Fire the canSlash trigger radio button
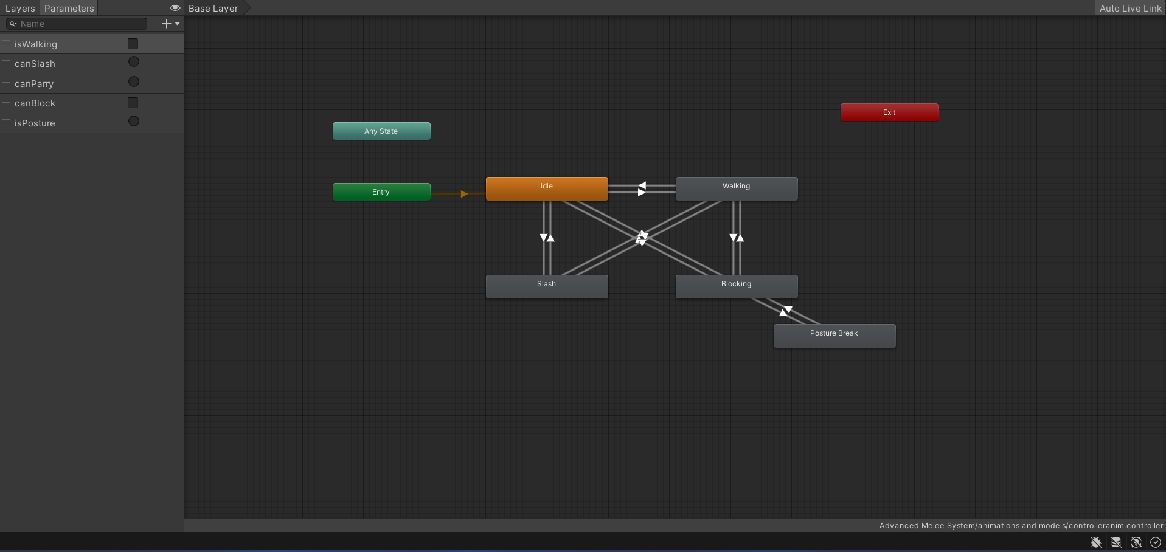This screenshot has height=552, width=1166. (134, 62)
